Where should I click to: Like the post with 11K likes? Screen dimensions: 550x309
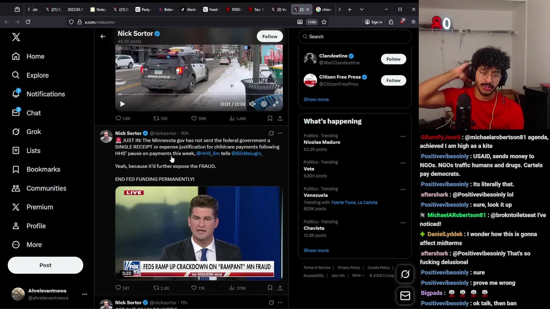(x=198, y=288)
